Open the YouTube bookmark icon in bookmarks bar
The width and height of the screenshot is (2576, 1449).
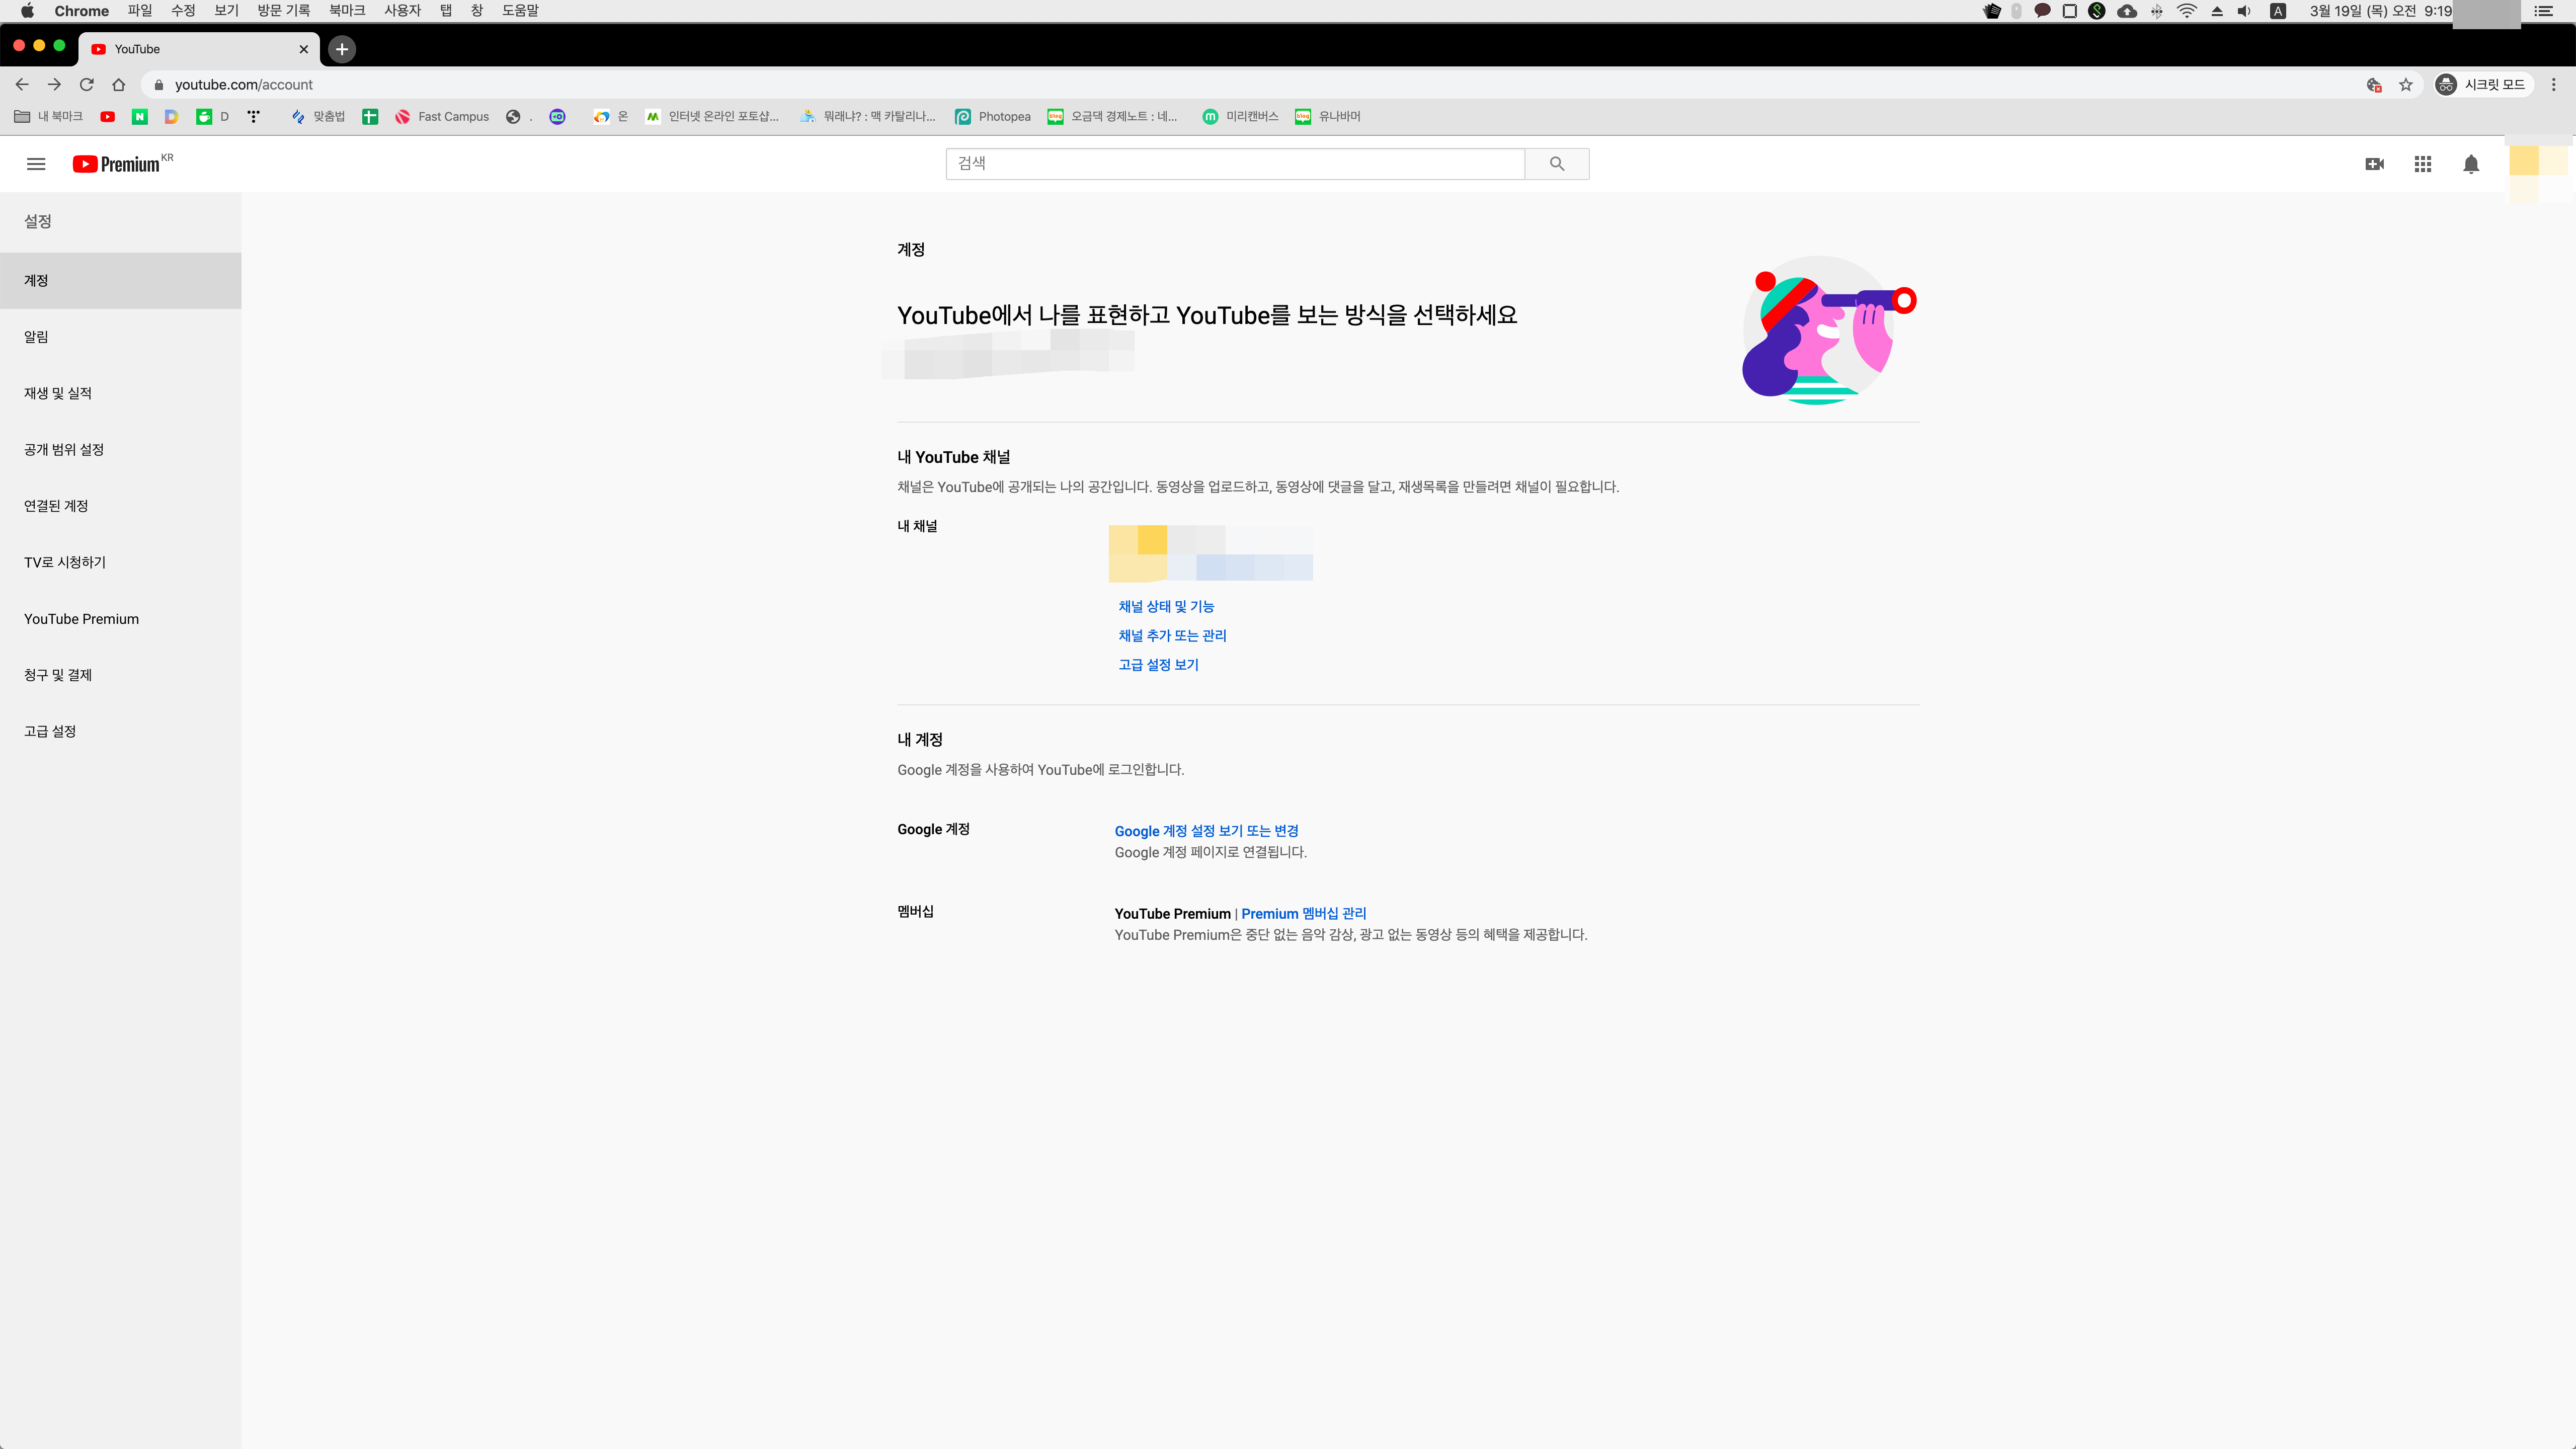(x=108, y=117)
